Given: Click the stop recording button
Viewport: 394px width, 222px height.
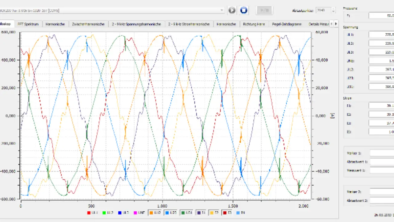Looking at the screenshot, I should coord(243,10).
